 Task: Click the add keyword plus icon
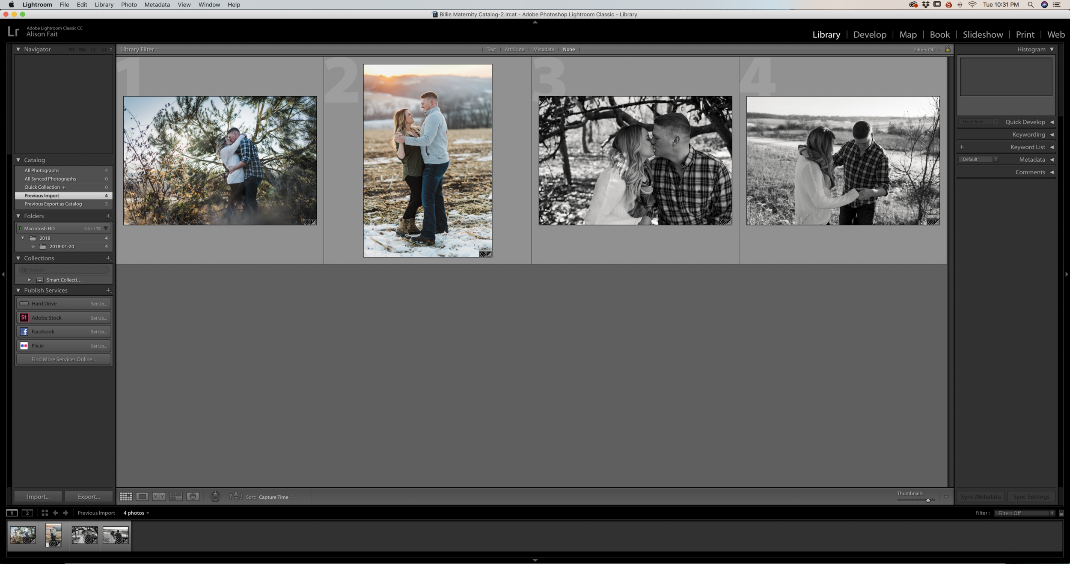962,147
